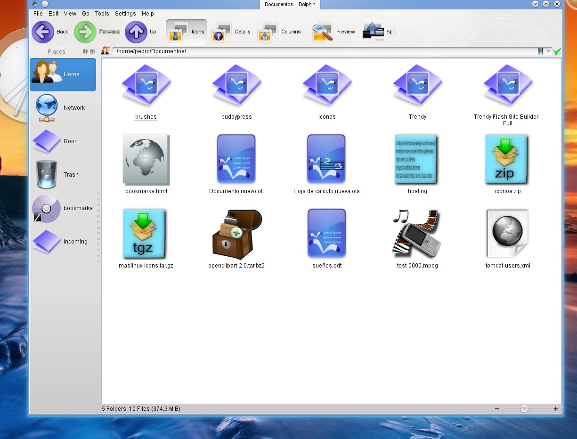This screenshot has width=577, height=439.
Task: Open Incoming folder in Places panel
Action: click(63, 242)
